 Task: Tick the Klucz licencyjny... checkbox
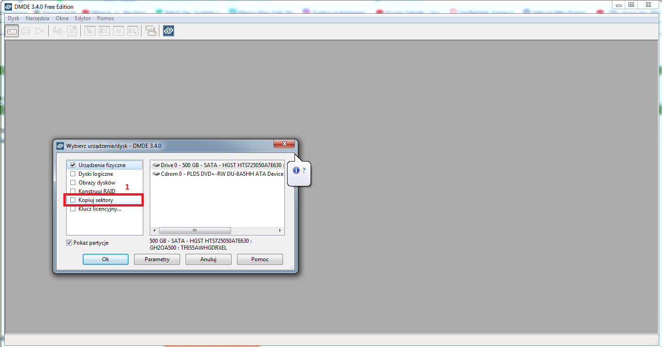click(73, 209)
